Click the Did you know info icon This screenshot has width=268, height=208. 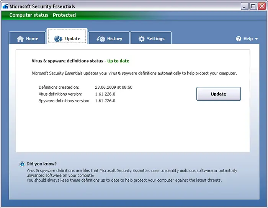tap(22, 164)
